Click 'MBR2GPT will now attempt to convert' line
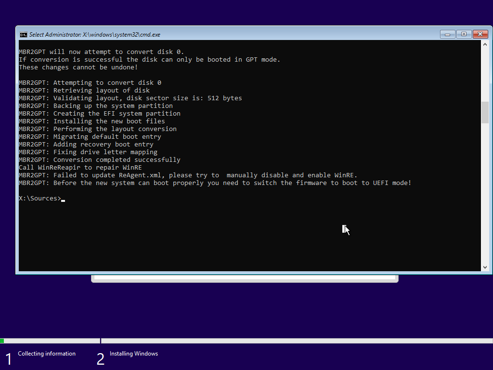The image size is (493, 370). click(101, 52)
